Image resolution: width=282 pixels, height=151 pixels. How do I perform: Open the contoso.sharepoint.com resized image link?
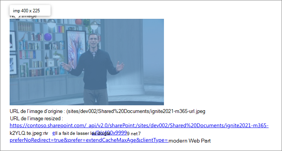click(139, 125)
